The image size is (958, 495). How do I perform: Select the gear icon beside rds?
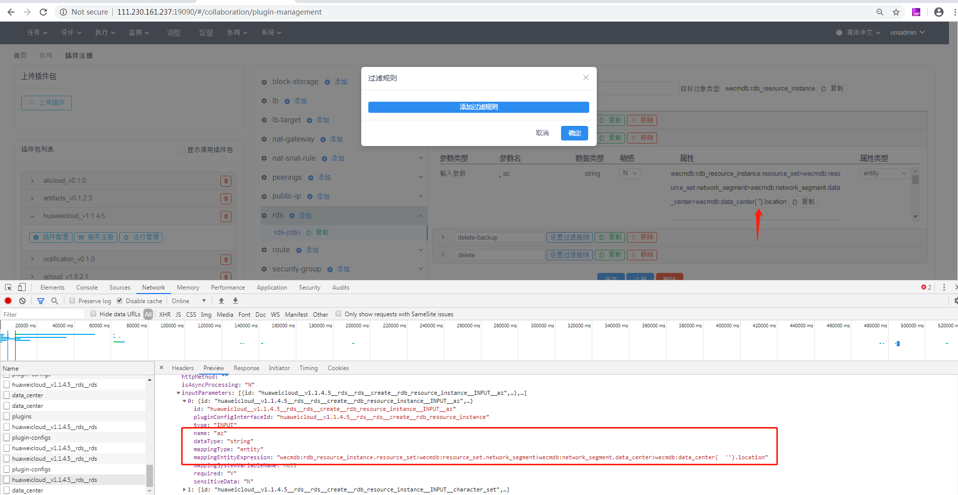pyautogui.click(x=264, y=215)
